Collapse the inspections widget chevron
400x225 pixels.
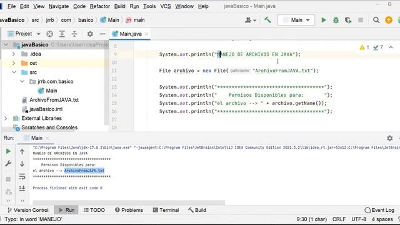391,47
